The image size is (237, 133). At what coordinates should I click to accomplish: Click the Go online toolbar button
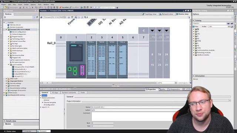point(64,7)
